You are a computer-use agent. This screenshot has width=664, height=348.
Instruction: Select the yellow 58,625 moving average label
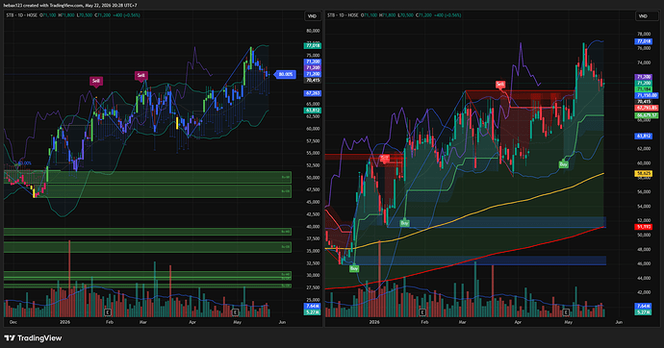[x=643, y=174]
